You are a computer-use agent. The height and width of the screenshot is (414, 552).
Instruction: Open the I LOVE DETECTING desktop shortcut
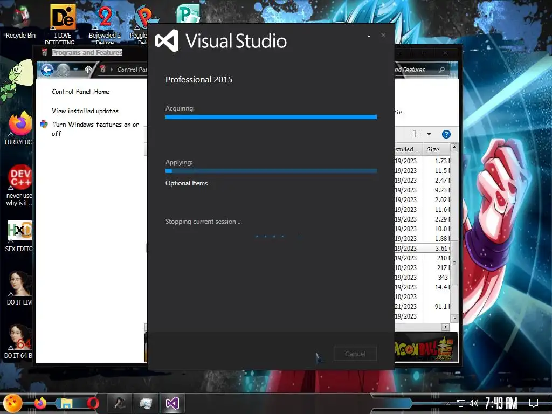(x=63, y=23)
